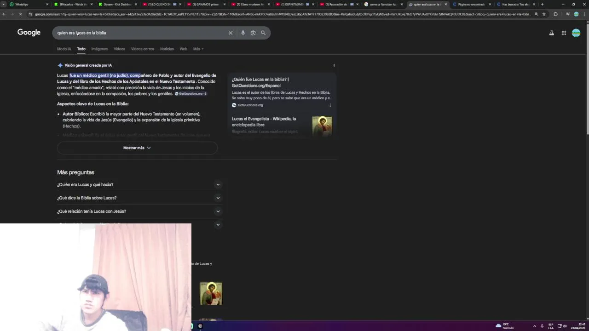
Task: Open the clock and date panel
Action: (578, 326)
